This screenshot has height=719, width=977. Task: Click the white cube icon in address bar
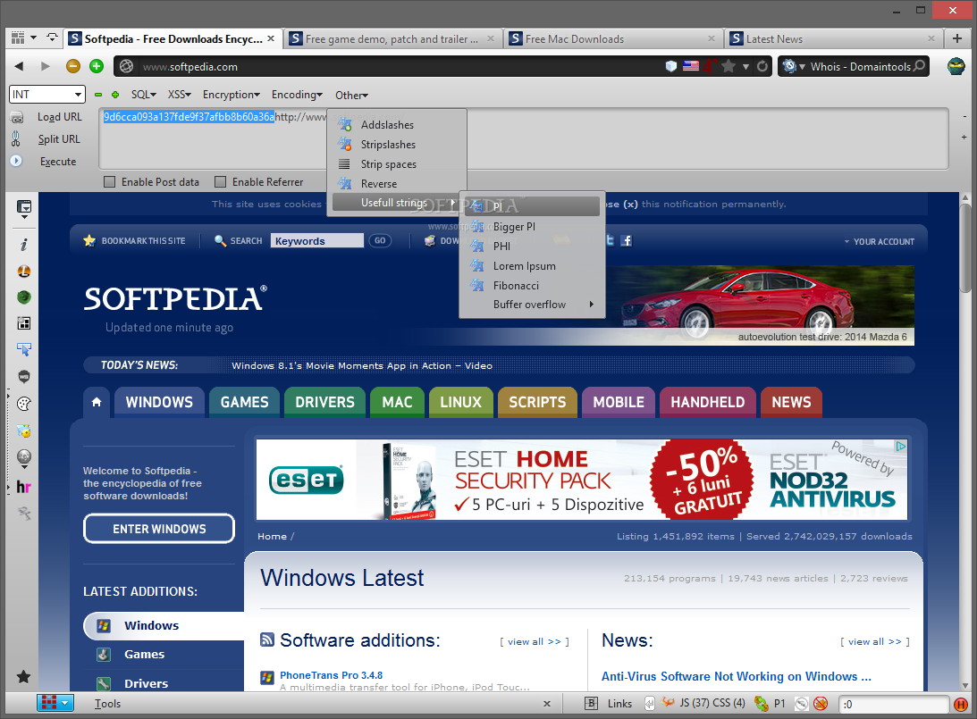[x=671, y=66]
